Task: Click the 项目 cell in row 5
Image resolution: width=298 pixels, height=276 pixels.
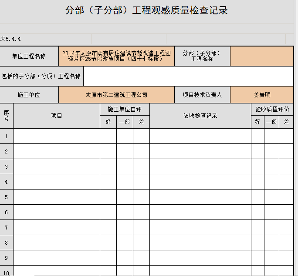Action: click(57, 197)
